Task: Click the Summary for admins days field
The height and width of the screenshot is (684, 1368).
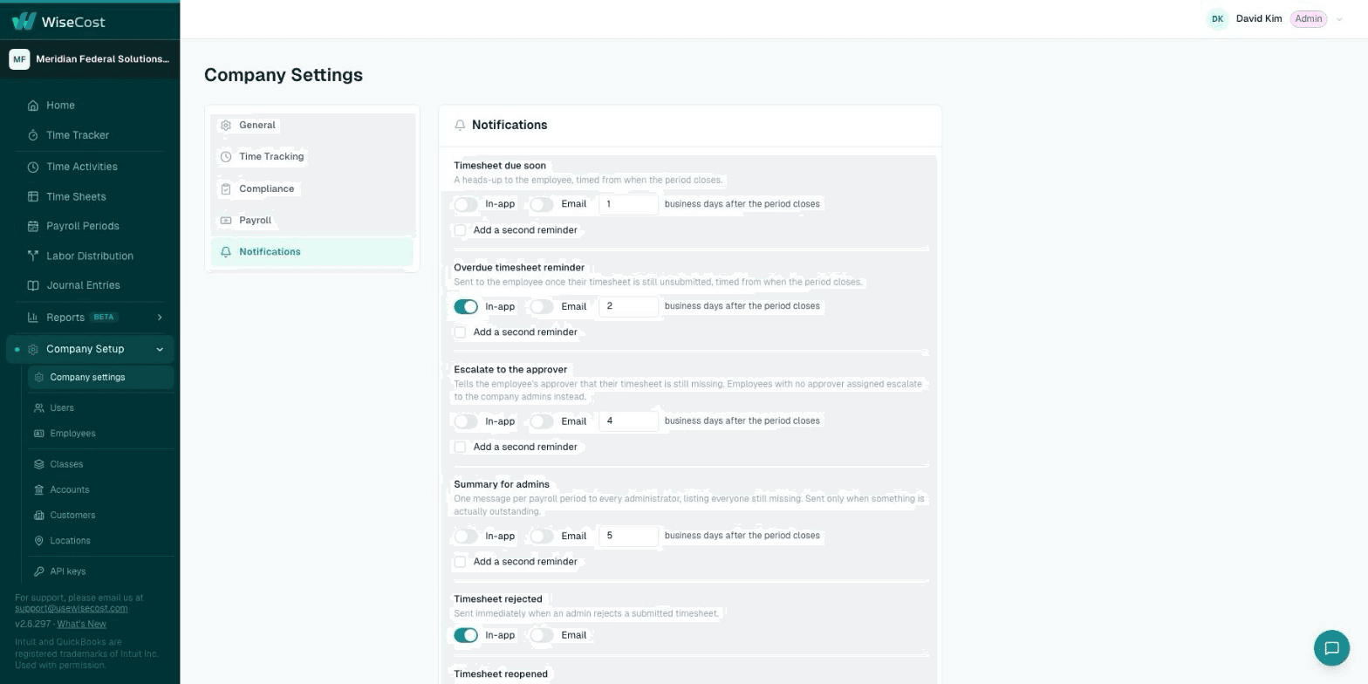Action: pos(628,536)
